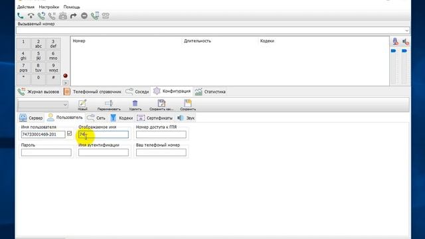Click the Номер доступа к ГПЯ field
This screenshot has width=425, height=239.
[161, 134]
